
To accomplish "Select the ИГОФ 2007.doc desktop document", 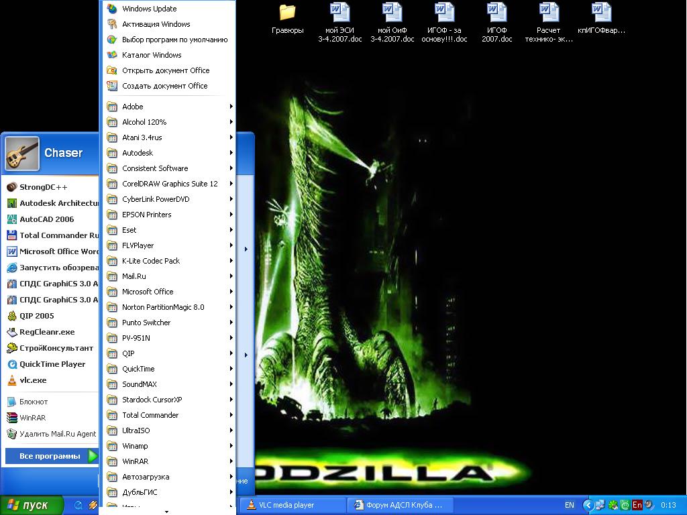I will tap(497, 23).
